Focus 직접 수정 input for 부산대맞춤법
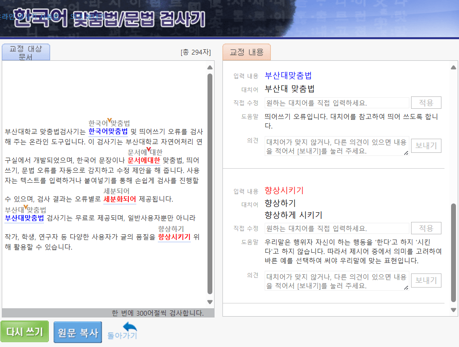 tap(337, 103)
